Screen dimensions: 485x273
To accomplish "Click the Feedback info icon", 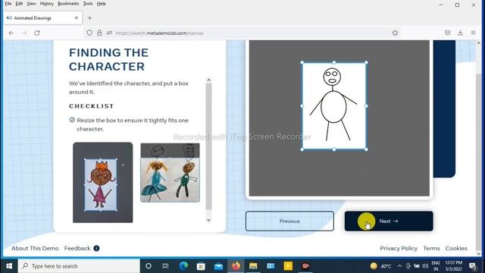I will click(x=96, y=248).
